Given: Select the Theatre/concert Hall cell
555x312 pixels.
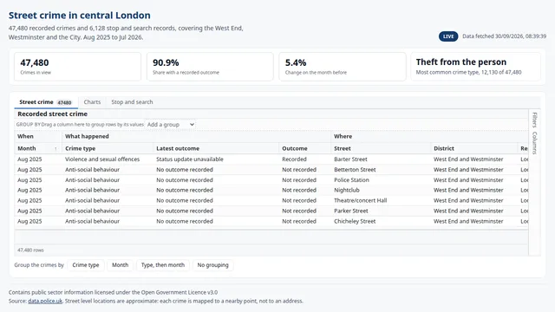Looking at the screenshot, I should click(381, 200).
